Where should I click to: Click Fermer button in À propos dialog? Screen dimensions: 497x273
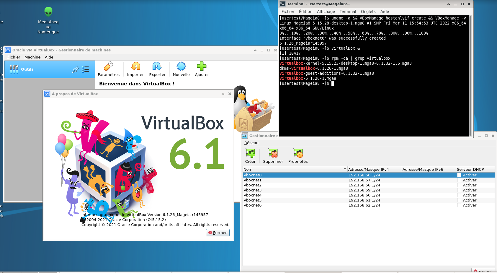[x=218, y=233]
